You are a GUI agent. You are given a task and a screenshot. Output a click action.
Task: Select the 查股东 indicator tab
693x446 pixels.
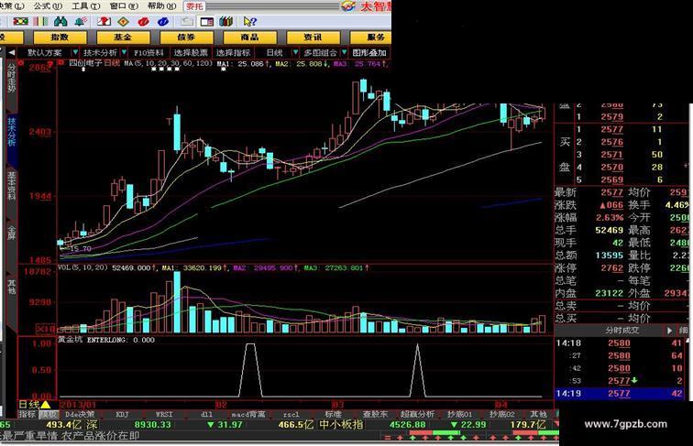(375, 414)
